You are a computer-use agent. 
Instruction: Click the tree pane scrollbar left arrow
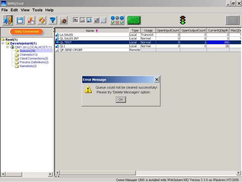(x=3, y=174)
